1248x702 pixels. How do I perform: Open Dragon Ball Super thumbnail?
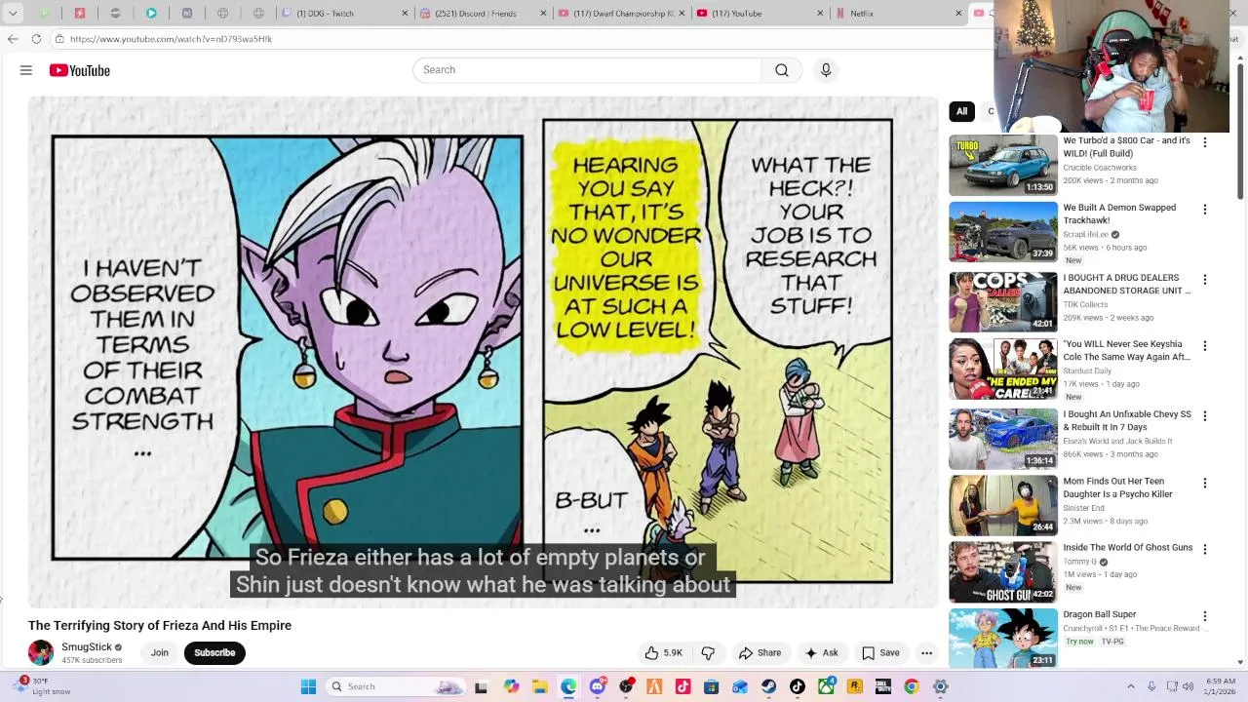coord(1003,639)
